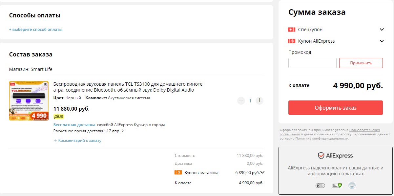Increase item quantity with the plus control
The image size is (394, 196).
[x=259, y=100]
